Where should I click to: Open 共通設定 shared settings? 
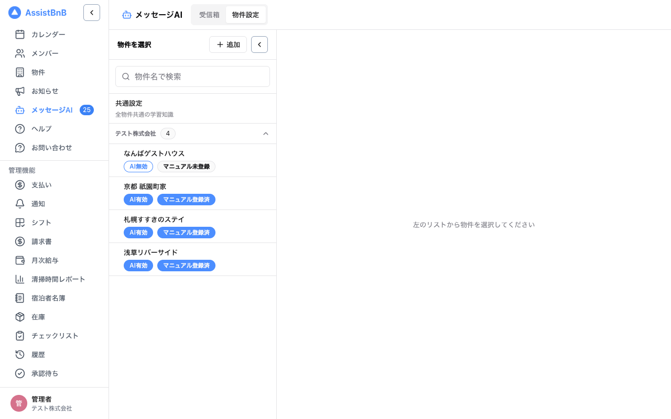pos(192,108)
